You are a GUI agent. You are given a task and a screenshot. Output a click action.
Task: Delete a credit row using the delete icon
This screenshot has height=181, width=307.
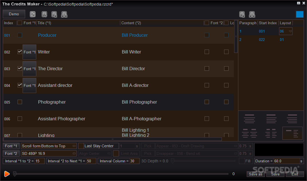pyautogui.click(x=54, y=14)
